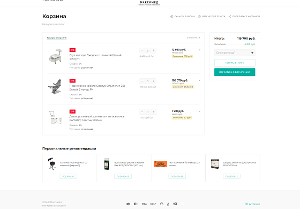Screen dimensions: 300x209
Task: Go back via 'Вернуться в каталог' link
Action: click(54, 24)
